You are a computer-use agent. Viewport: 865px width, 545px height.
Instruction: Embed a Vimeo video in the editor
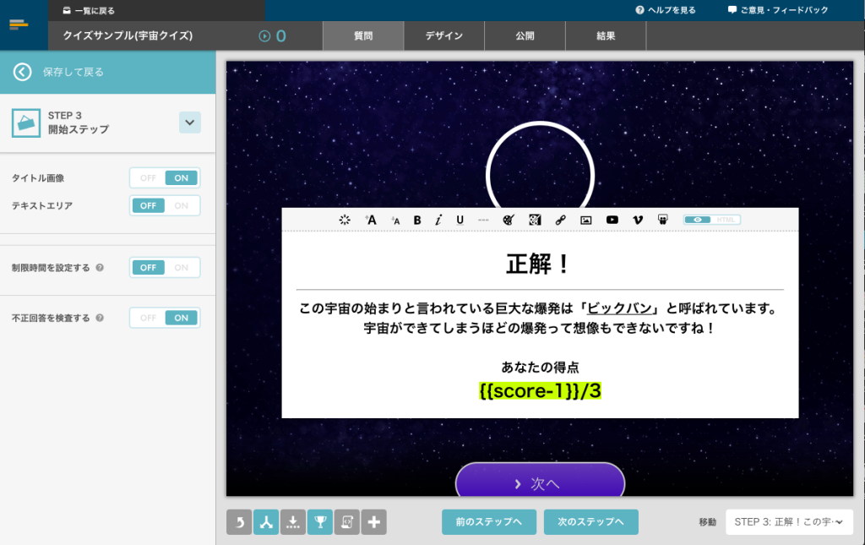tap(637, 220)
